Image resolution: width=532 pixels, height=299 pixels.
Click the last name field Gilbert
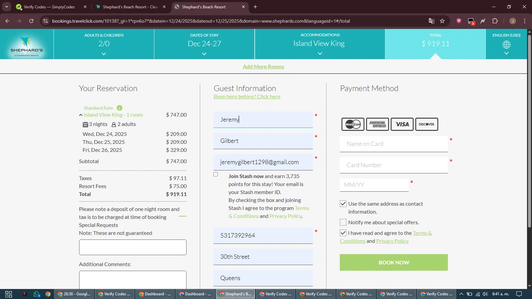[263, 141]
